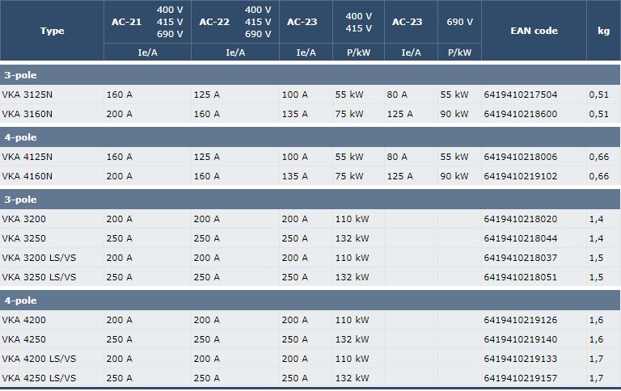Select the VKA 3250 LS/VS type cell
Screen dimensions: 621x391
click(39, 277)
